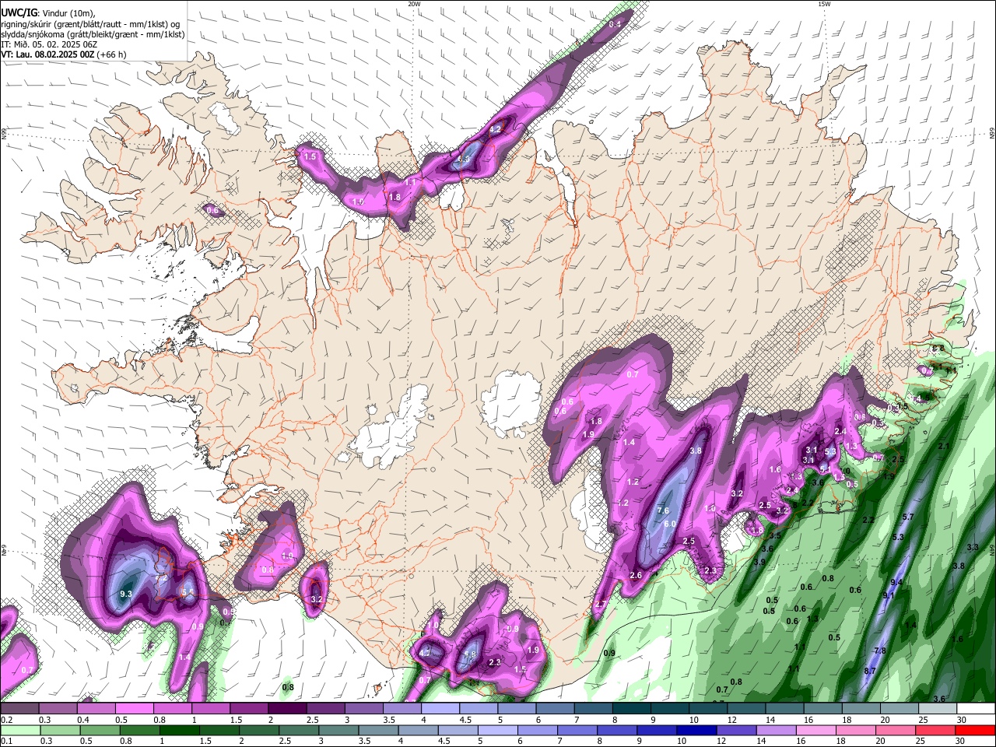Select the dark purple 2–2.5 upper swatch

click(x=287, y=709)
